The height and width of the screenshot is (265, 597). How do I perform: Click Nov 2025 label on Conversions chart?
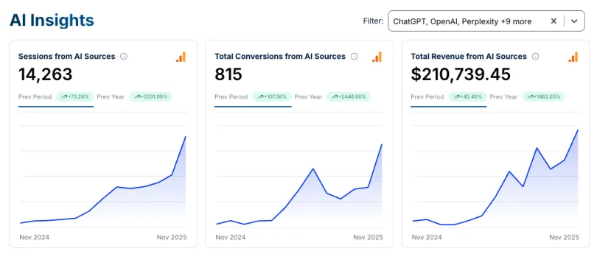coord(368,237)
